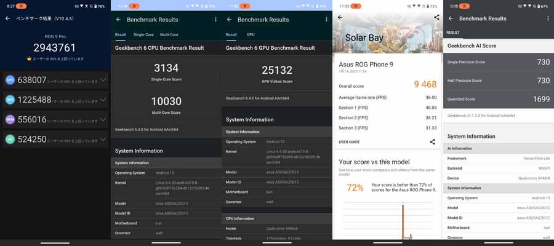Tap Section 1 FPS value 40.05
The width and height of the screenshot is (554, 246).
[431, 108]
